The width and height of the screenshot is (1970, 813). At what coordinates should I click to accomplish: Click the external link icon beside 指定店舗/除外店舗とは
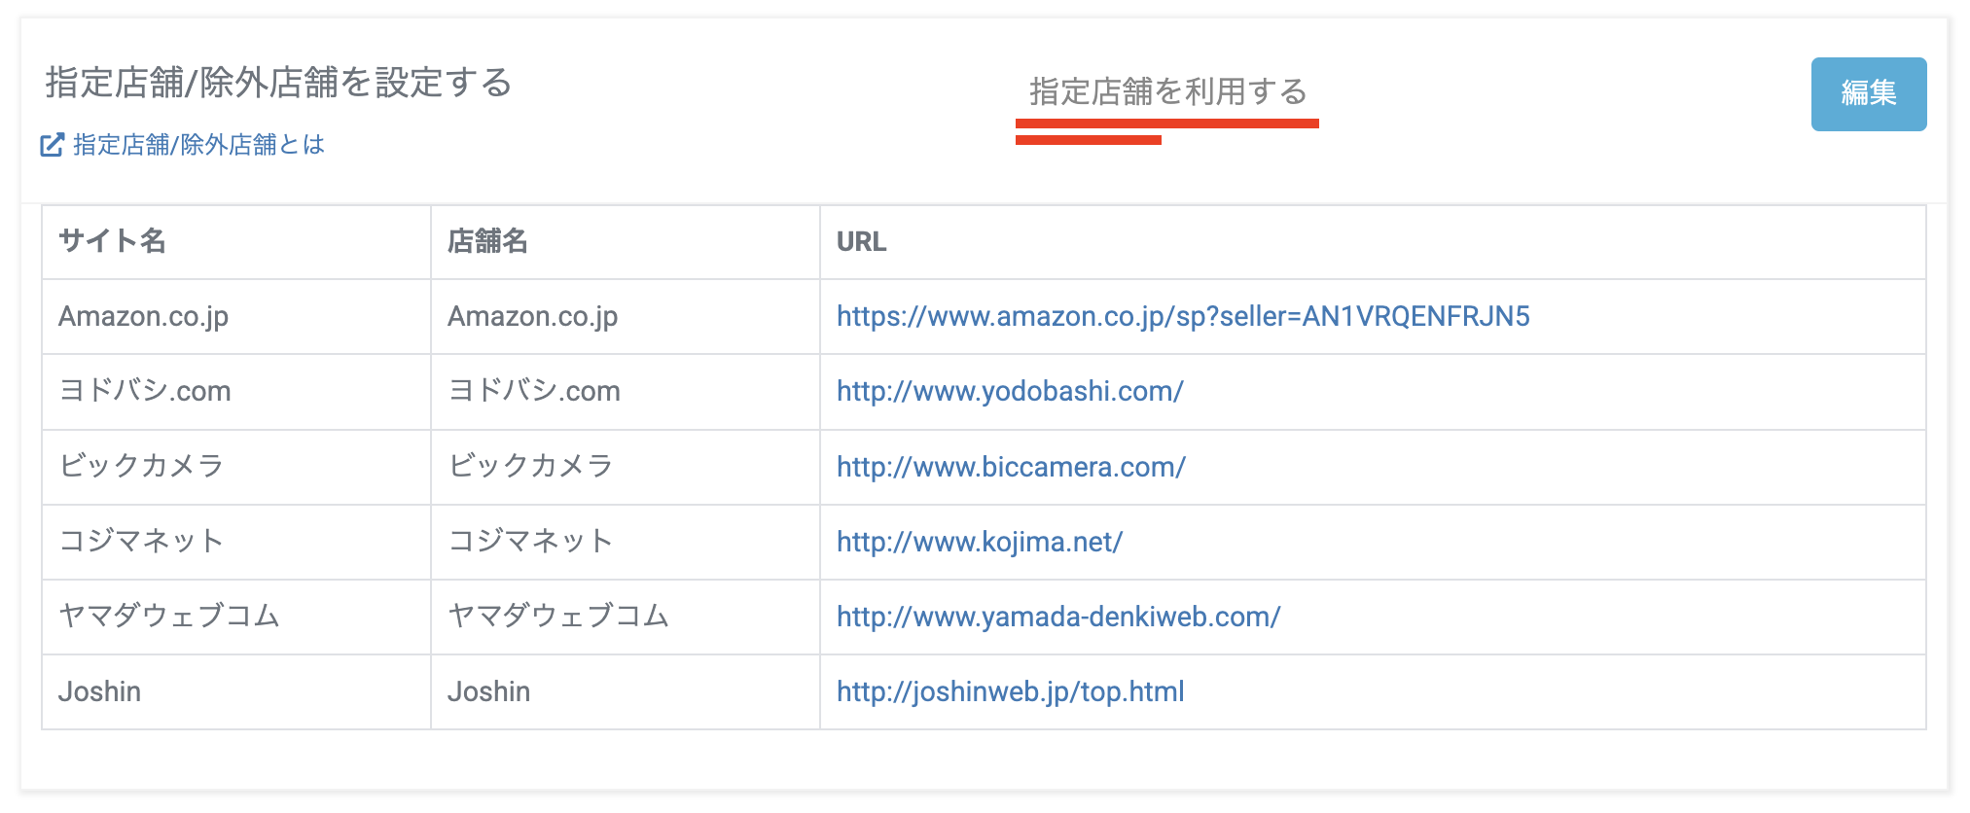click(x=52, y=145)
